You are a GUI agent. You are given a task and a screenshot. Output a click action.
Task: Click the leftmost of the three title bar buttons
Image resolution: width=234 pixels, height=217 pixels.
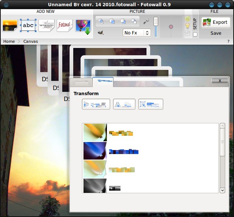(212, 5)
